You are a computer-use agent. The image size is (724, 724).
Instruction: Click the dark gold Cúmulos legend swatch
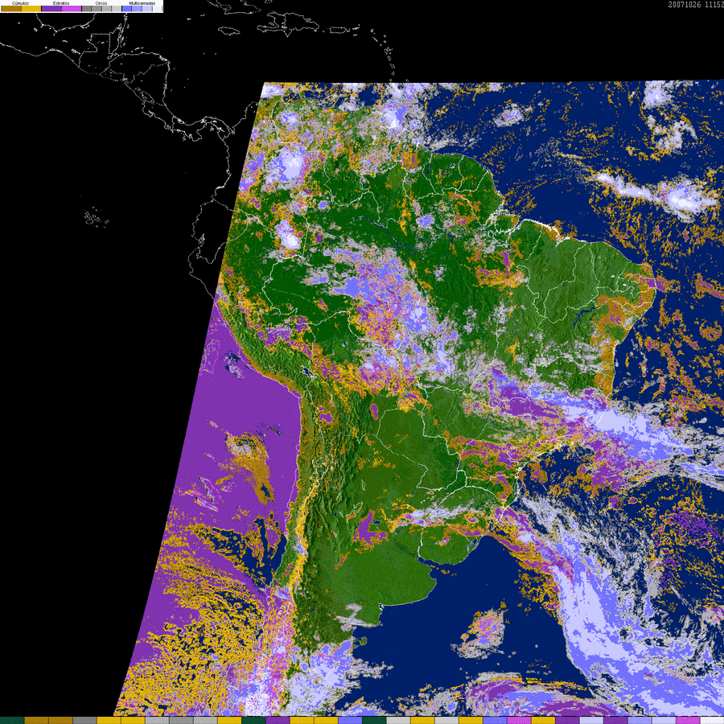point(11,9)
